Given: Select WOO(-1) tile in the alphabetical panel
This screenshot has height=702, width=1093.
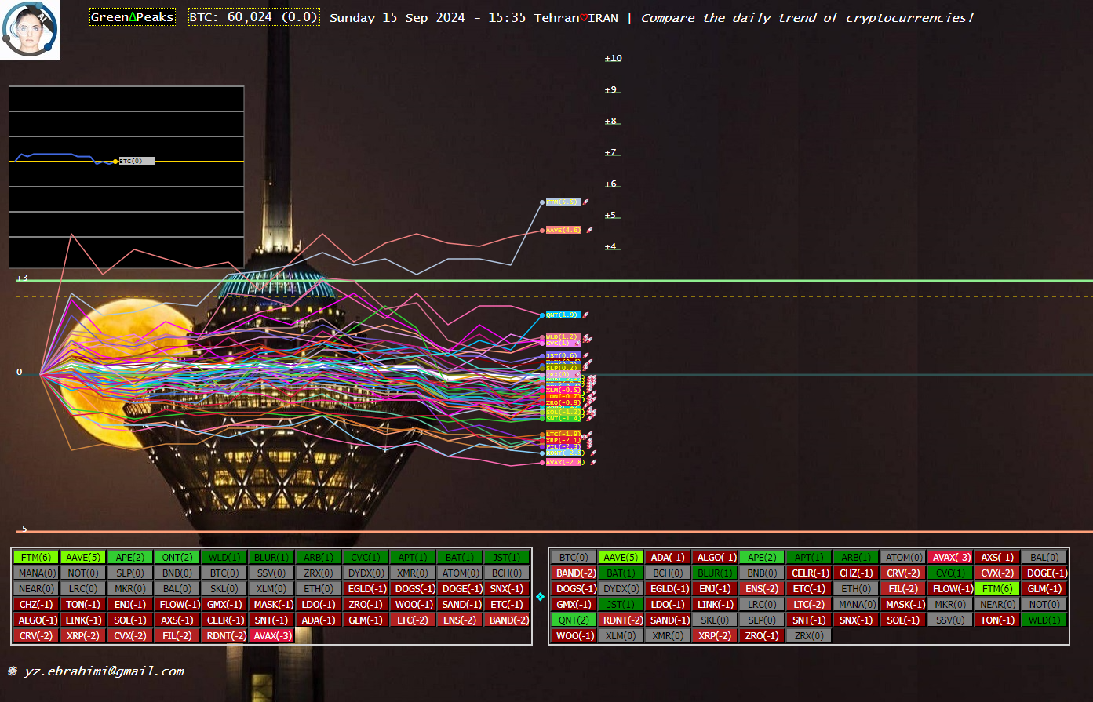Looking at the screenshot, I should tap(574, 636).
